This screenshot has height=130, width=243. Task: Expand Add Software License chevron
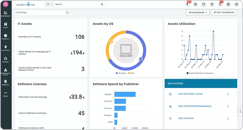click(228, 94)
